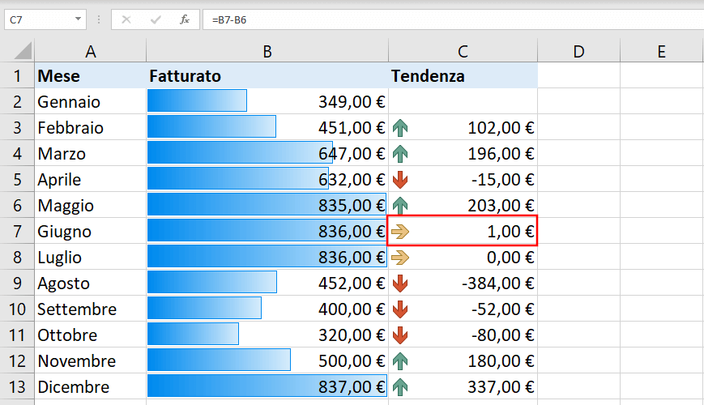Click the 180,00 € trend value
The width and height of the screenshot is (704, 405).
click(x=501, y=361)
